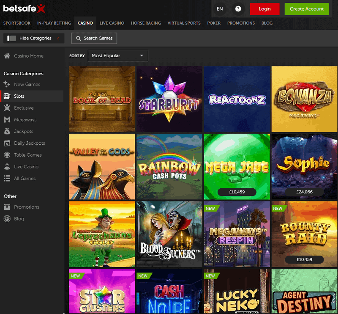Viewport: 338px width, 314px height.
Task: Toggle the Hide Categories switch
Action: (12, 39)
